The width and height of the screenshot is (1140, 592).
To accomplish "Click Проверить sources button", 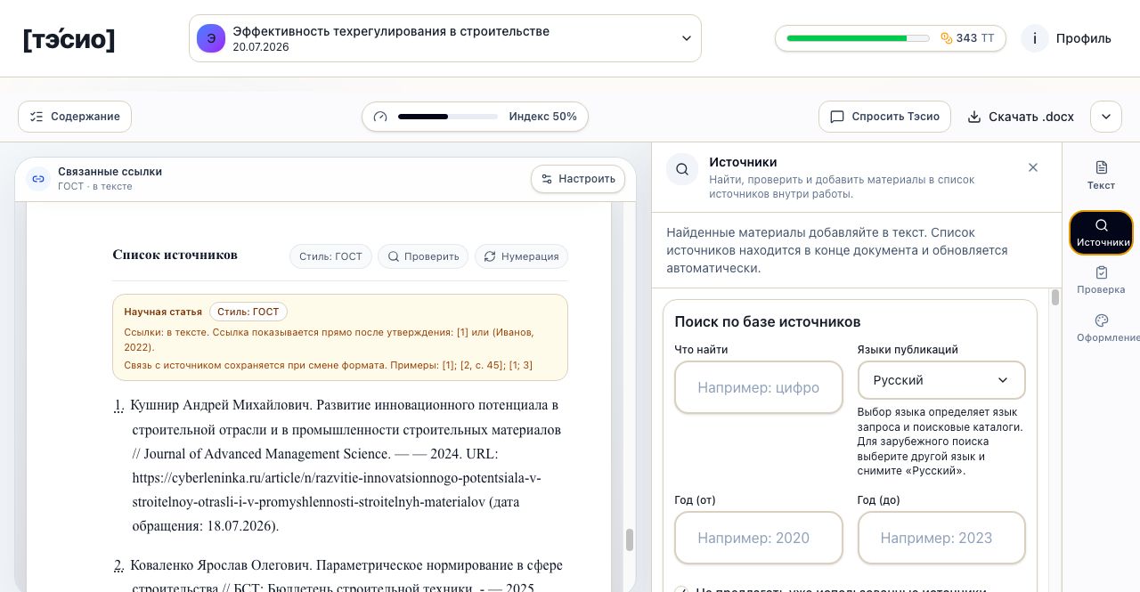I will (x=423, y=256).
